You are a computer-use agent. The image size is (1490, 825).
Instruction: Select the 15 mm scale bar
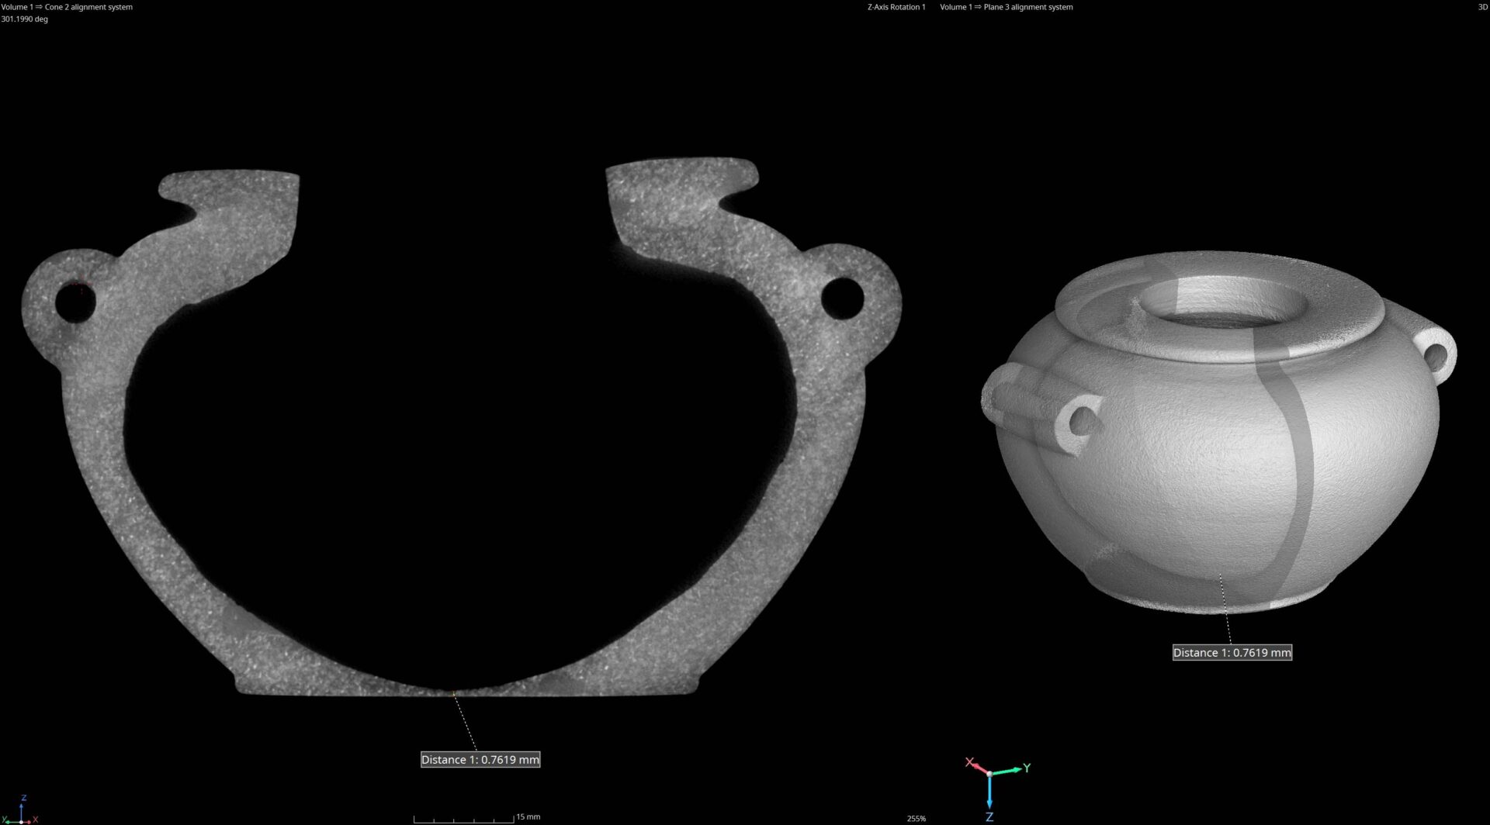464,818
